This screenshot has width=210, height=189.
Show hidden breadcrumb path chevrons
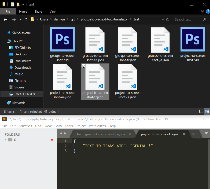(x=37, y=19)
